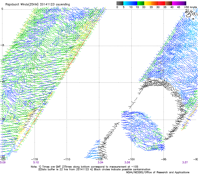
Task: Click the 'Note: 1) Times are GMT' line
Action: pyautogui.click(x=85, y=167)
